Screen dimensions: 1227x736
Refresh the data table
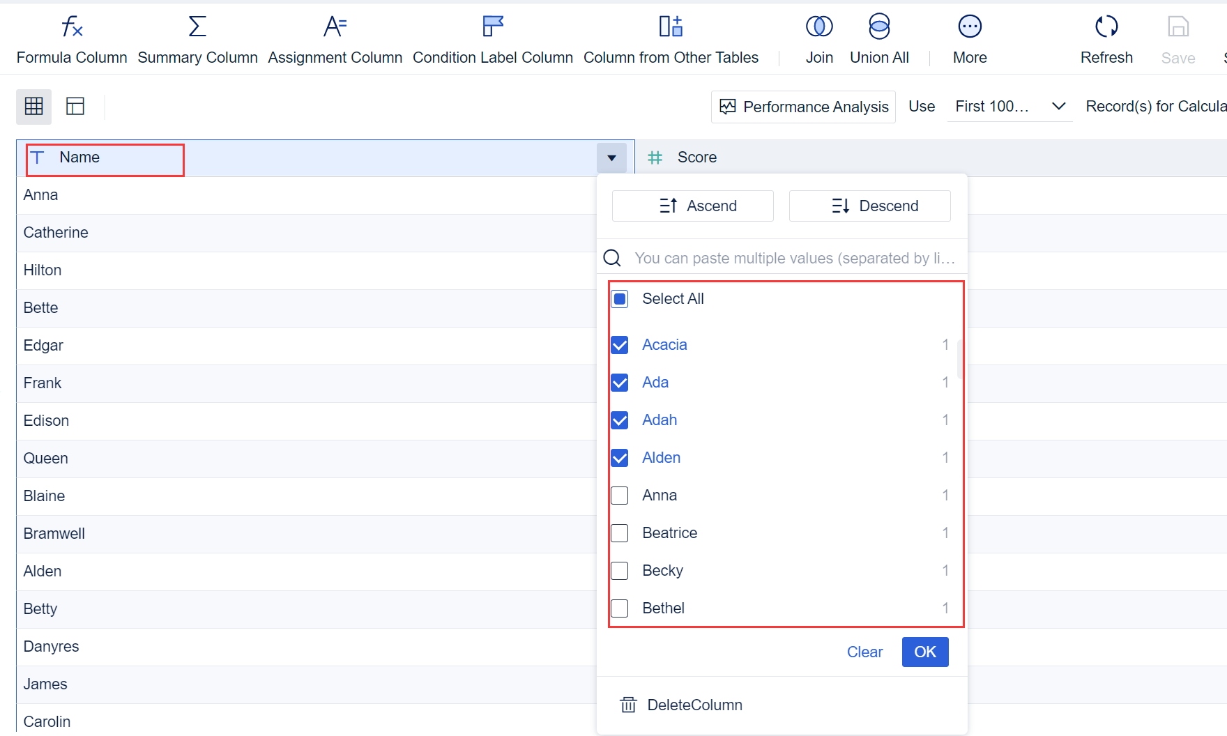pyautogui.click(x=1106, y=38)
